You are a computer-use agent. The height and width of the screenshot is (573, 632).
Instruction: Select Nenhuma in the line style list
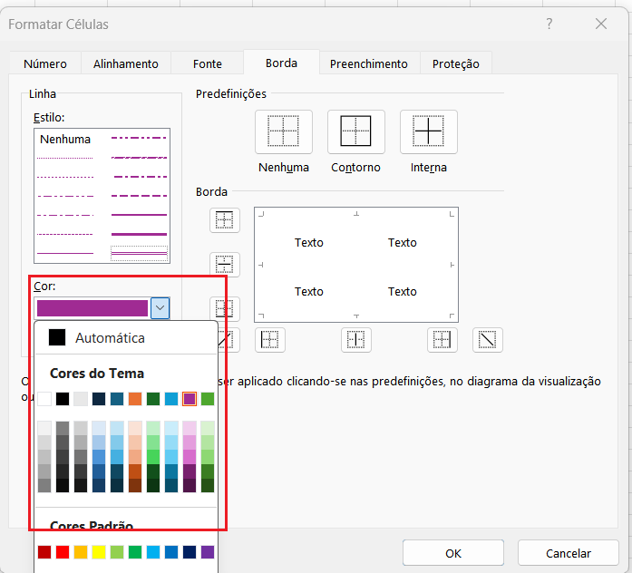point(65,140)
